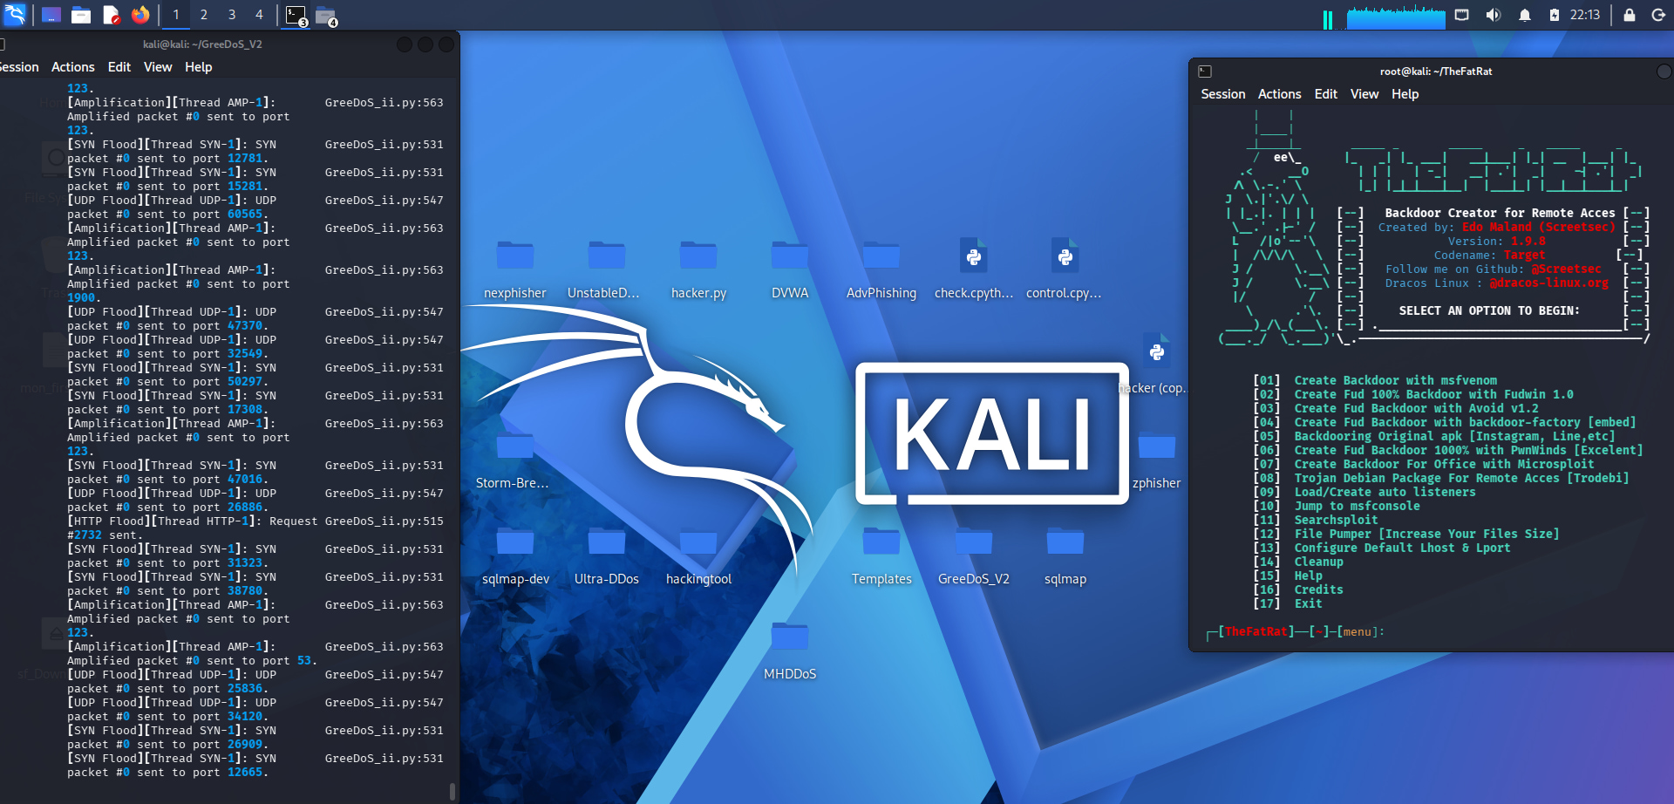Click the CPU usage graph in panel
The width and height of the screenshot is (1674, 804).
(1396, 17)
